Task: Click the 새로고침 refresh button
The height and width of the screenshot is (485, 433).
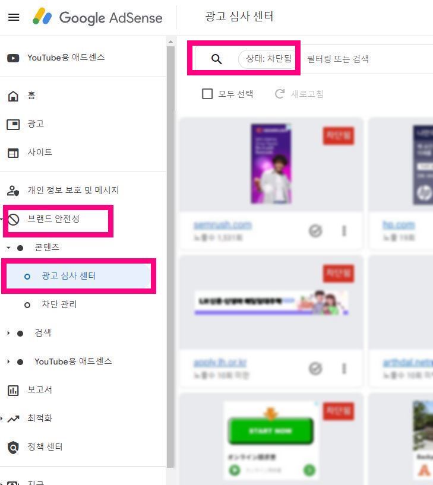Action: click(x=299, y=94)
